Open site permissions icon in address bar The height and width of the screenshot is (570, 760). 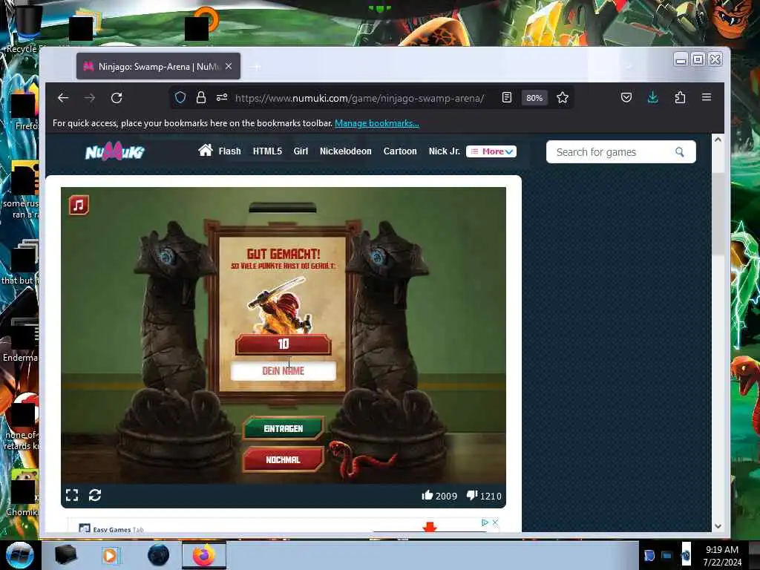click(x=222, y=97)
